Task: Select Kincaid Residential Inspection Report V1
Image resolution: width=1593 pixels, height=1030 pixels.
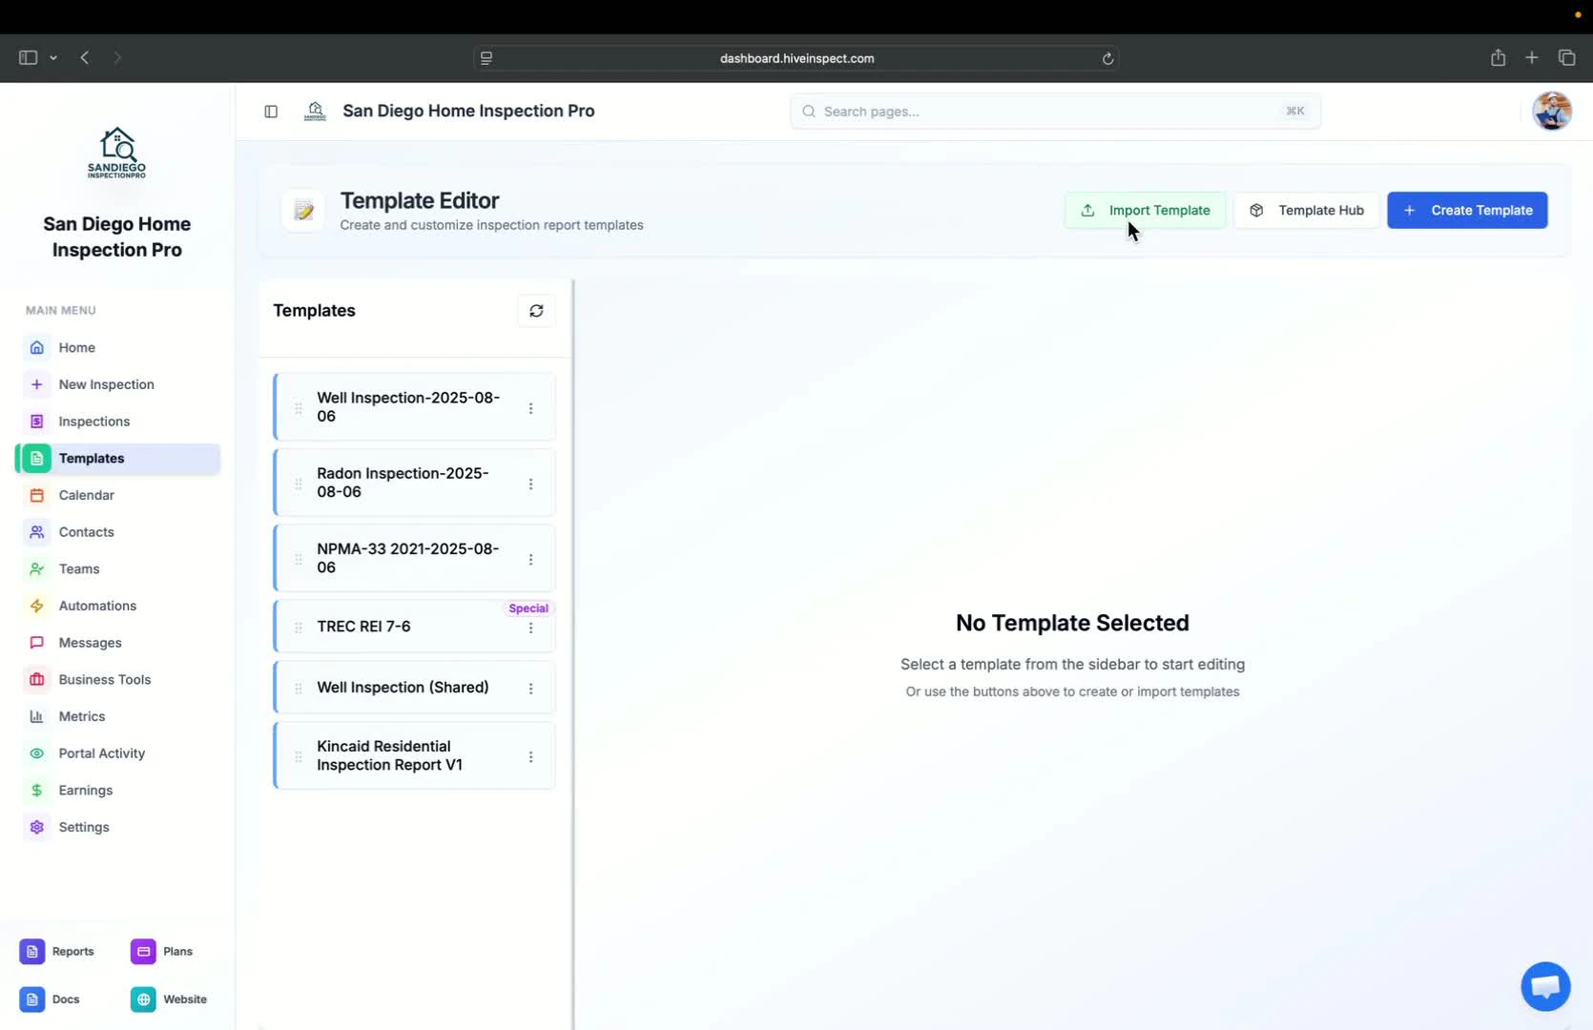Action: click(414, 755)
